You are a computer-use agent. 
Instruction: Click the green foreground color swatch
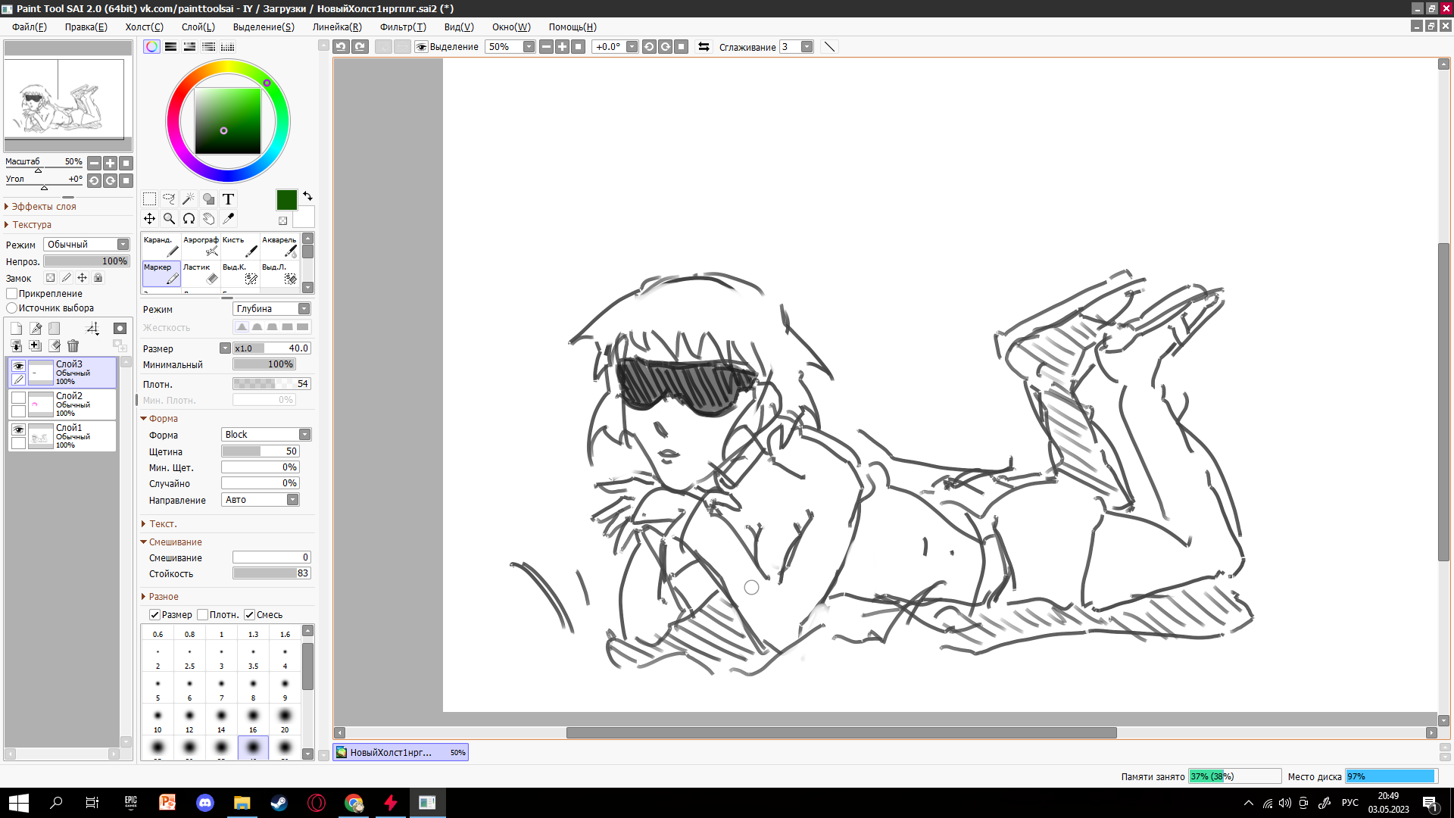(286, 200)
